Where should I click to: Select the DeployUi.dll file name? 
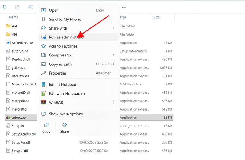21,59
